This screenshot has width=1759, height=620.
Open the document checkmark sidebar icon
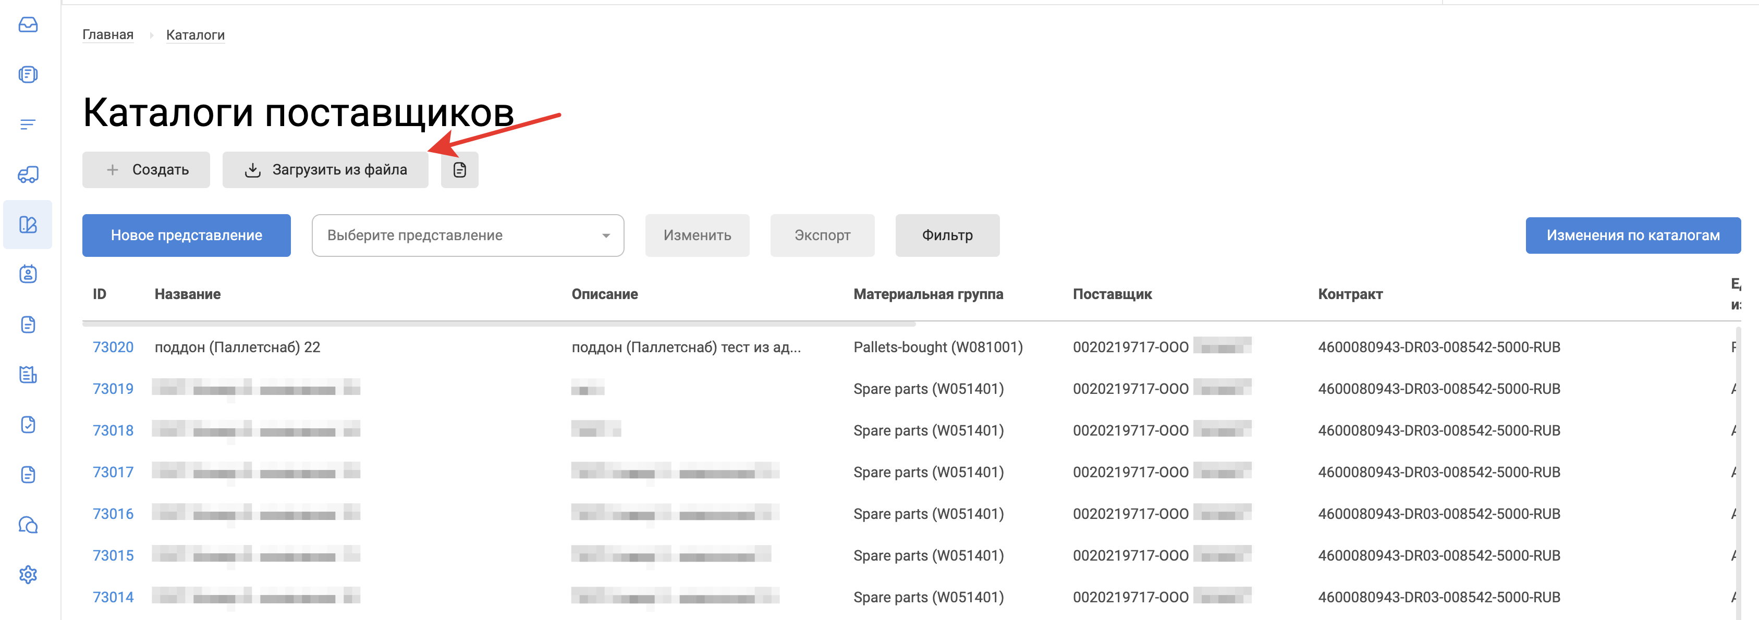click(x=28, y=424)
